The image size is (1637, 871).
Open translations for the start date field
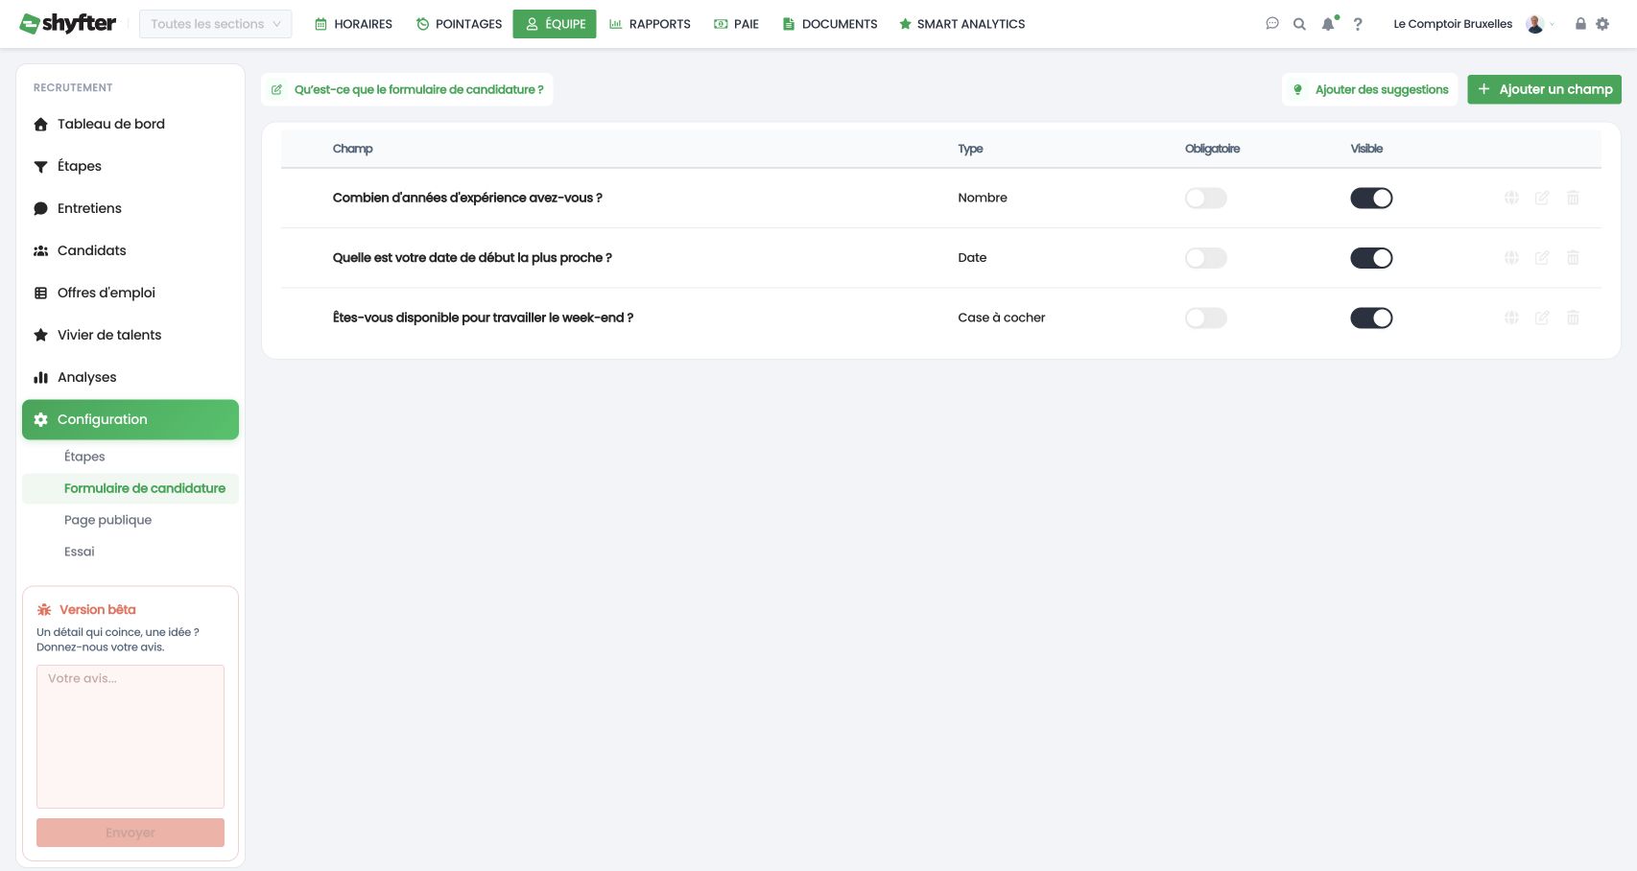click(1511, 258)
